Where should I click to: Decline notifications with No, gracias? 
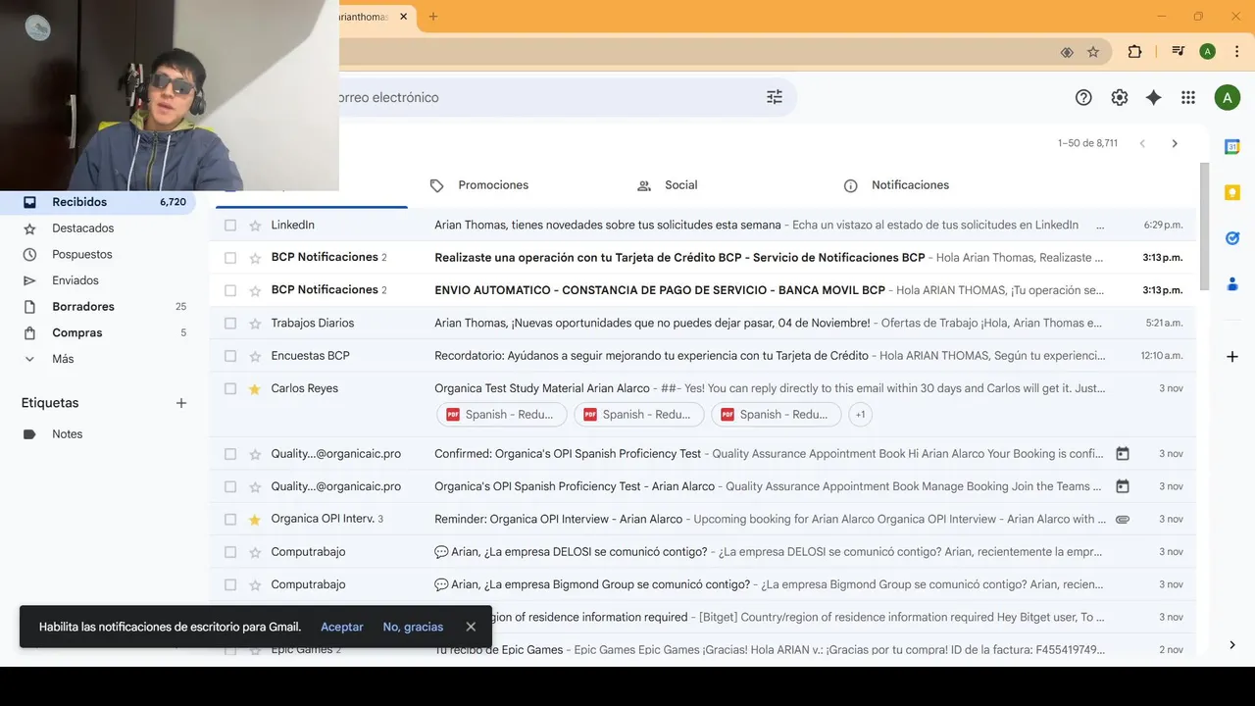[x=413, y=627]
